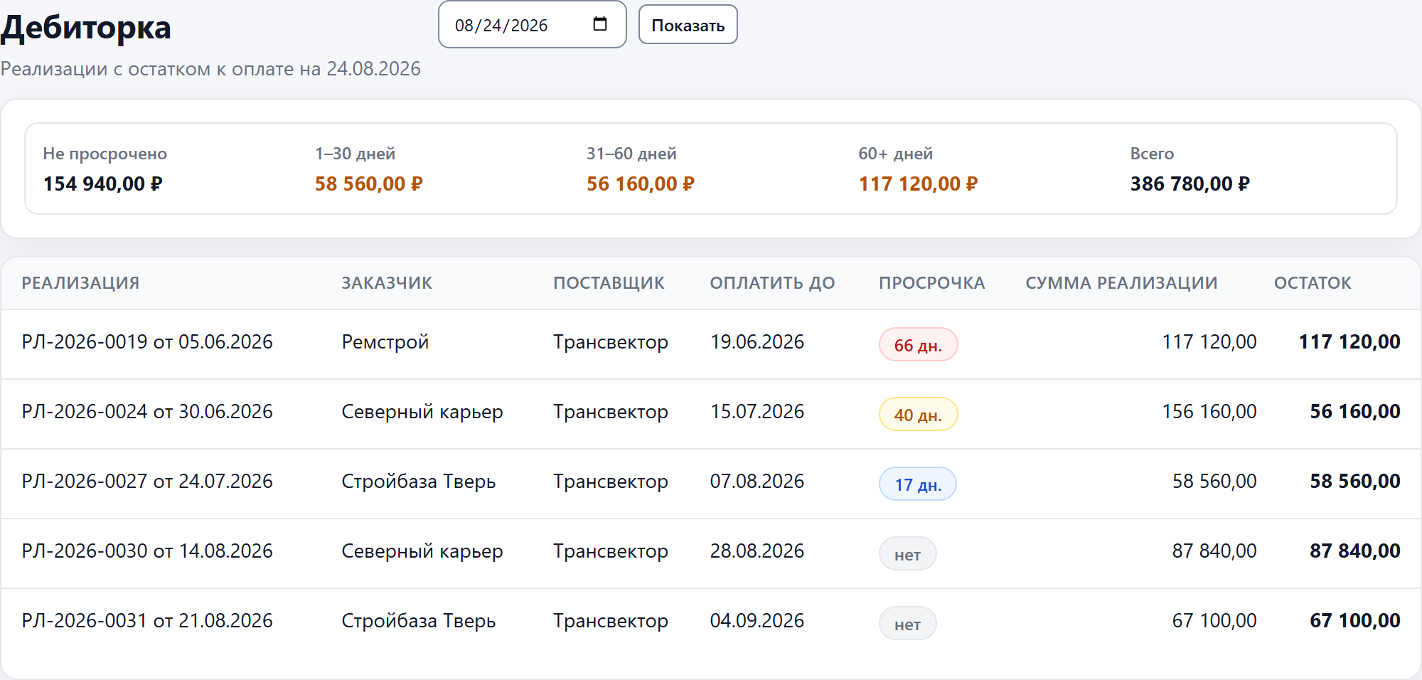Click the ПОСТАВЩИК column header
1422x680 pixels.
pyautogui.click(x=609, y=283)
